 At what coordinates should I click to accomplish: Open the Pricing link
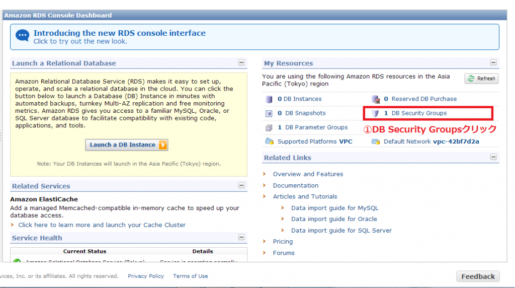pos(283,242)
